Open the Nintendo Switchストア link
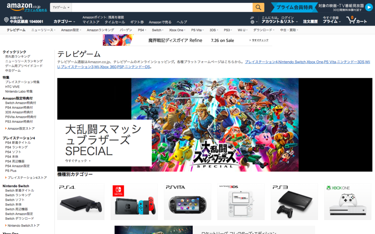 coord(23,226)
